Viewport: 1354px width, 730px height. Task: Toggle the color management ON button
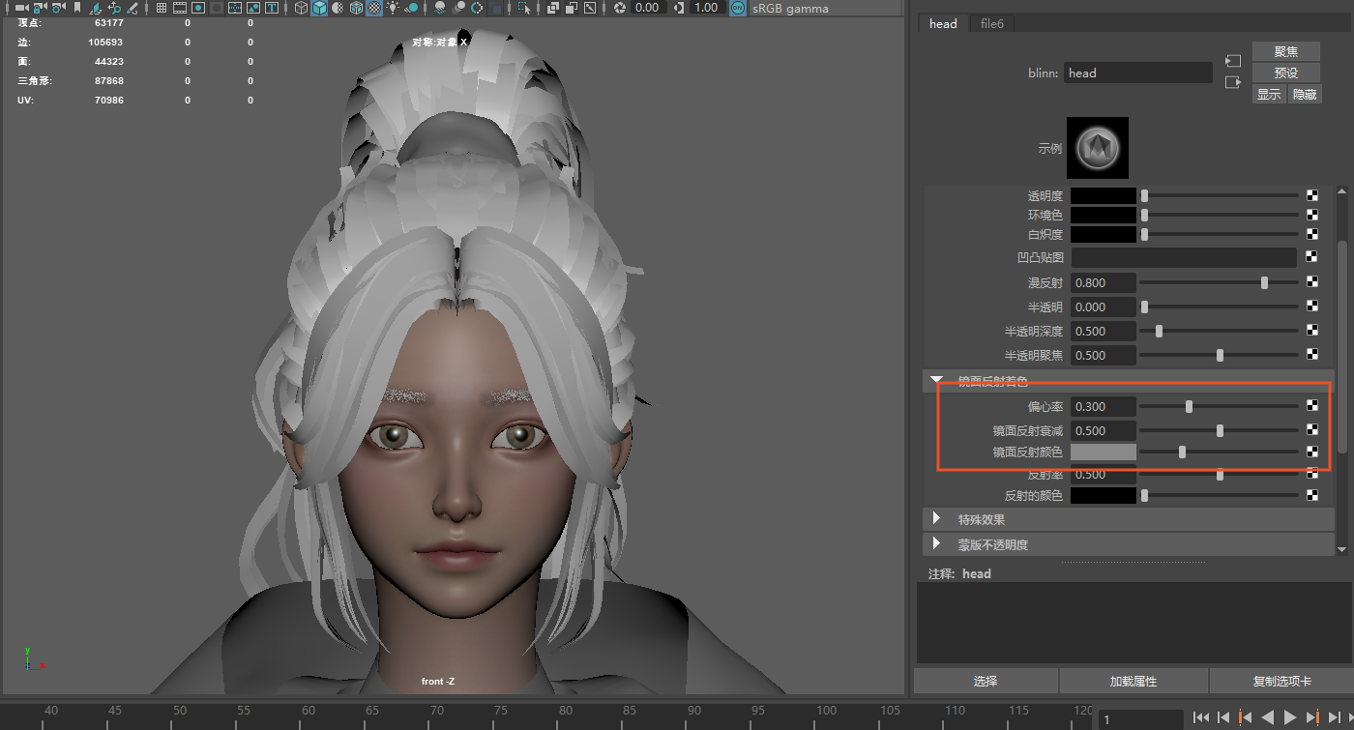point(738,8)
